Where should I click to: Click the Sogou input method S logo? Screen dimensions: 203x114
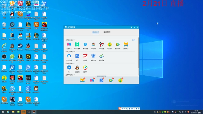pyautogui.click(x=120, y=108)
